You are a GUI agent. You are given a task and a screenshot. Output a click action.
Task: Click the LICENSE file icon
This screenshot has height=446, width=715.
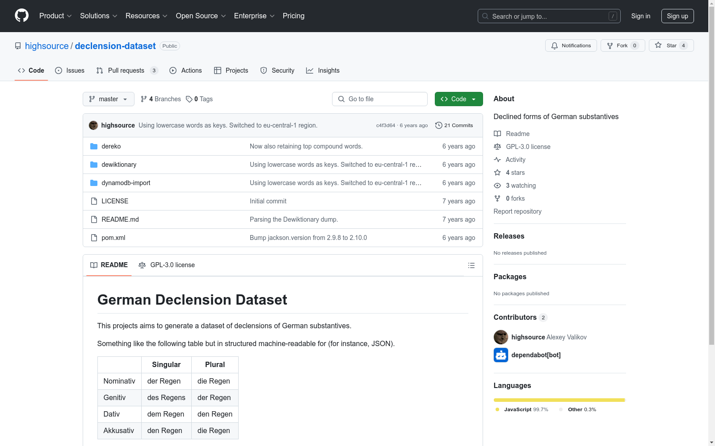click(94, 201)
